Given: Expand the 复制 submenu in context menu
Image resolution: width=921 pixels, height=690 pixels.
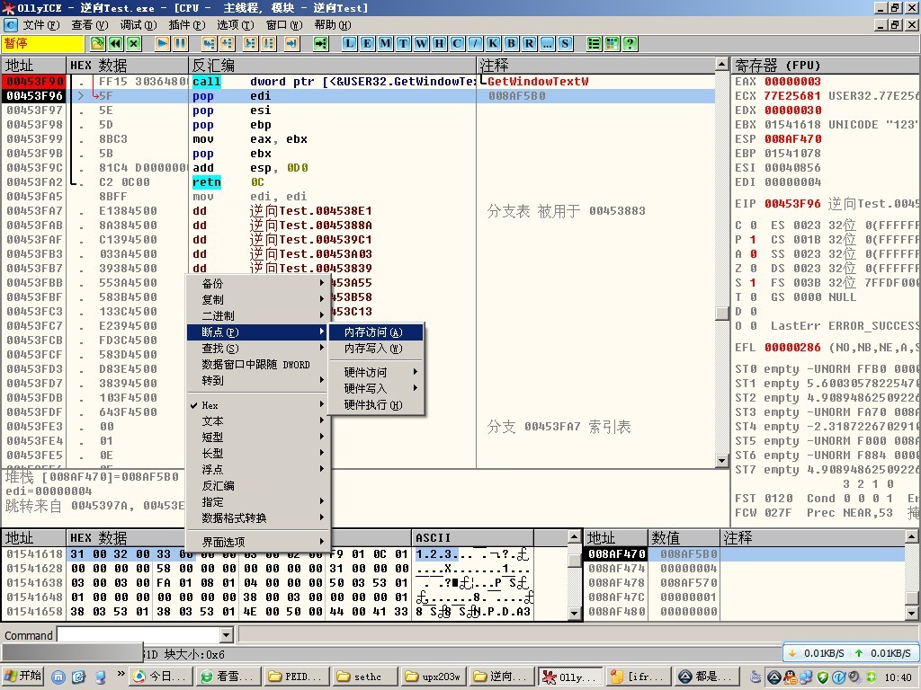Looking at the screenshot, I should (x=257, y=300).
